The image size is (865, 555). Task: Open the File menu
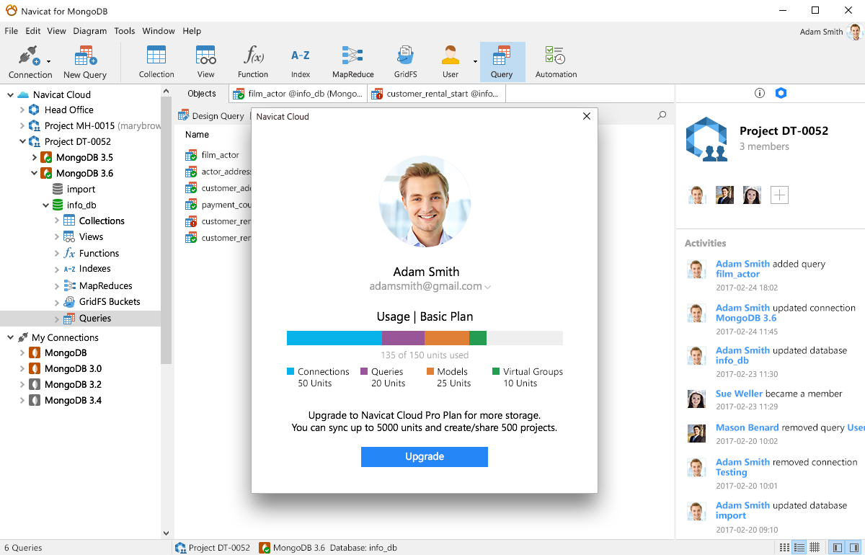point(12,31)
